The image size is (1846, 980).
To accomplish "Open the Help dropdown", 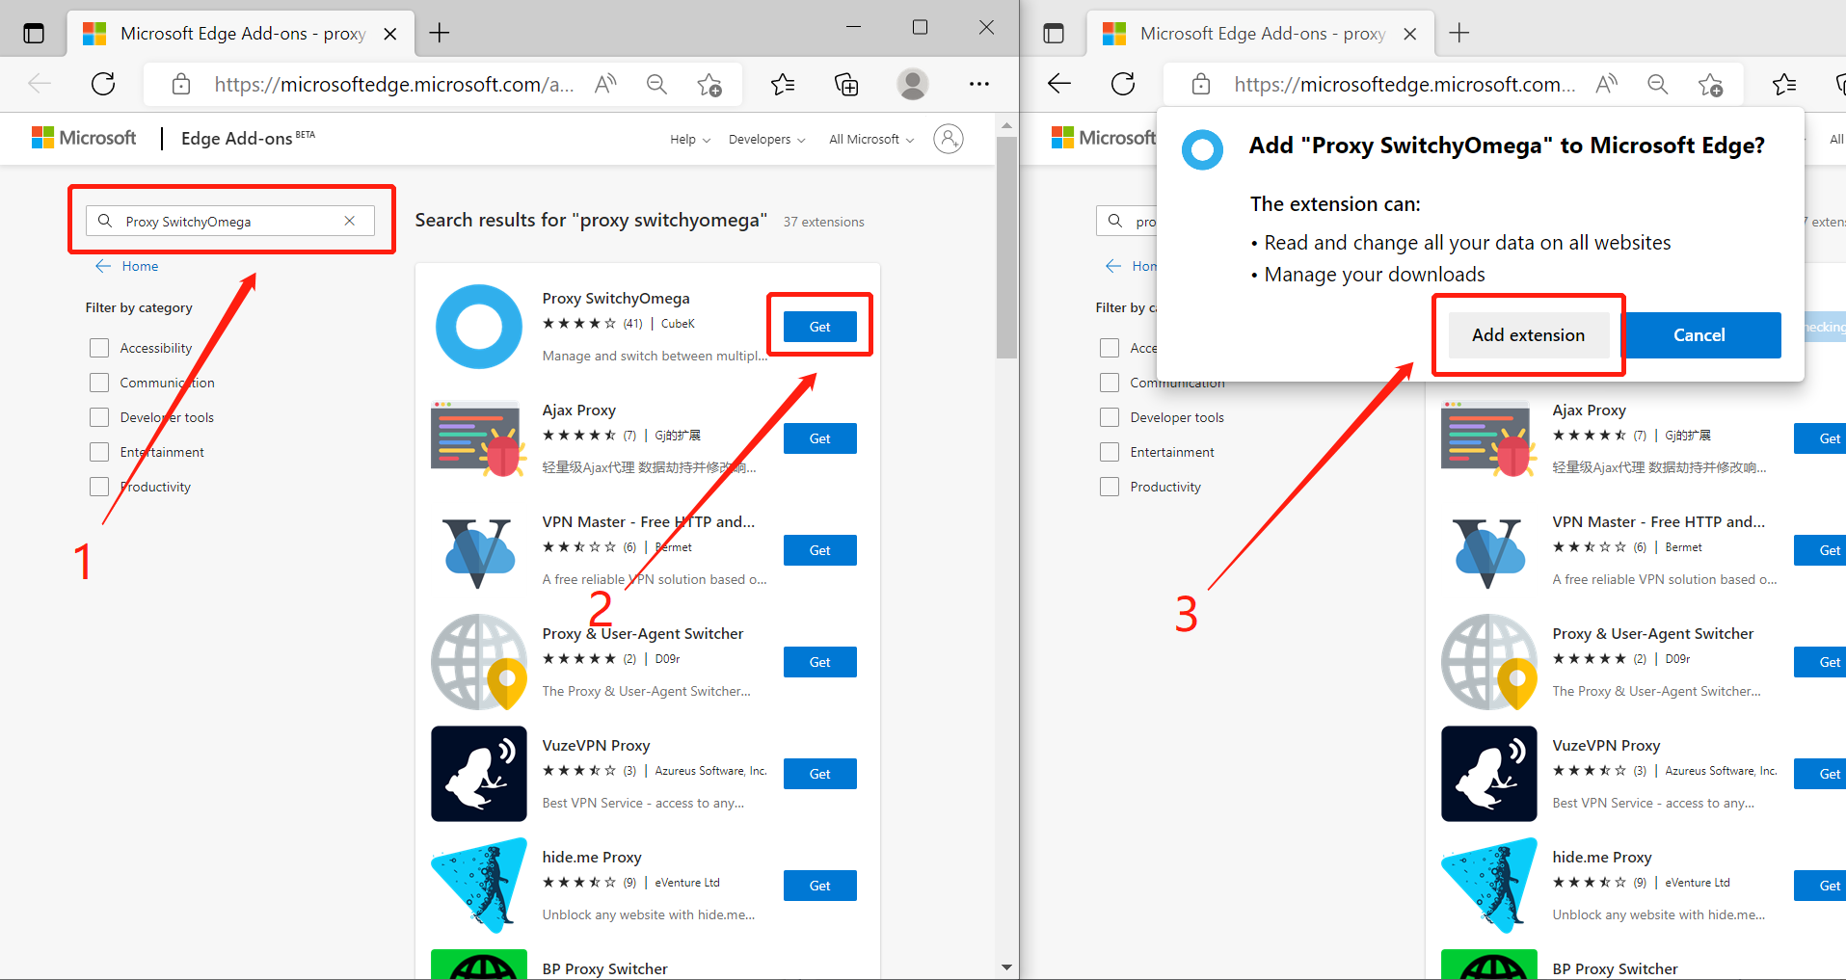I will coord(688,139).
